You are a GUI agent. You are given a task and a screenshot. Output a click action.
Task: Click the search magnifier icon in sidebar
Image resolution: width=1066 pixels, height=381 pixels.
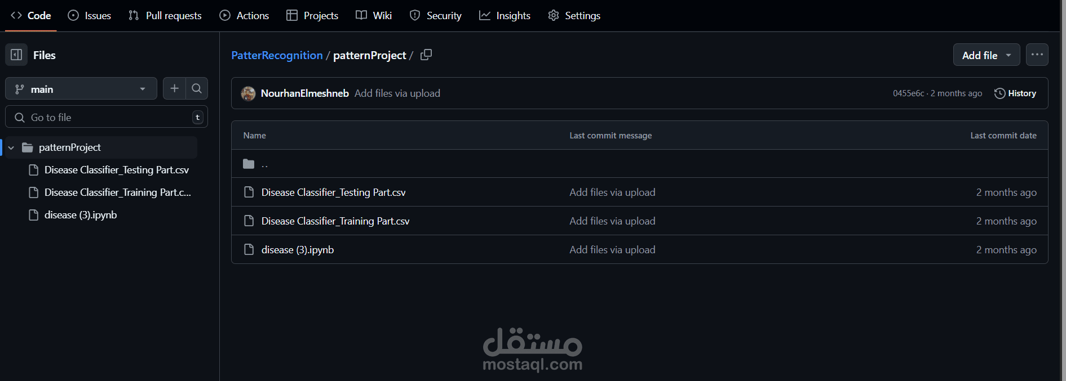[197, 88]
